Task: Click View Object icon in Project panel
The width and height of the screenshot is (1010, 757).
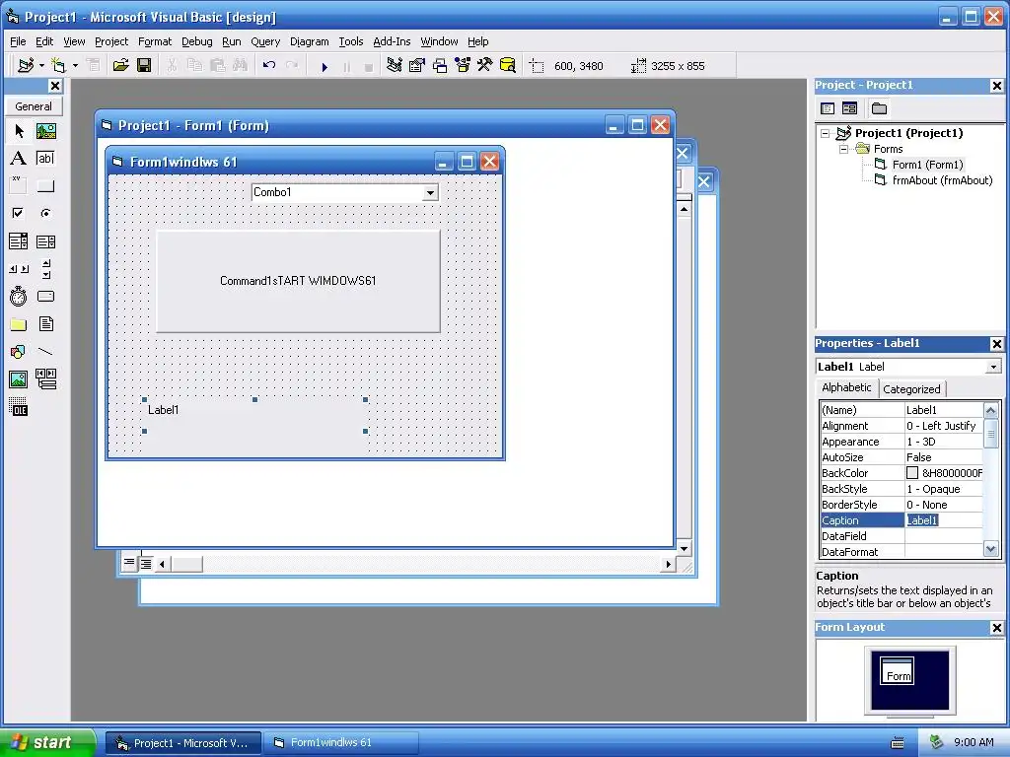Action: [849, 108]
